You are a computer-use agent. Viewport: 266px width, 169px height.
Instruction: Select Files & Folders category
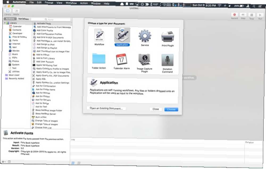(x=18, y=37)
